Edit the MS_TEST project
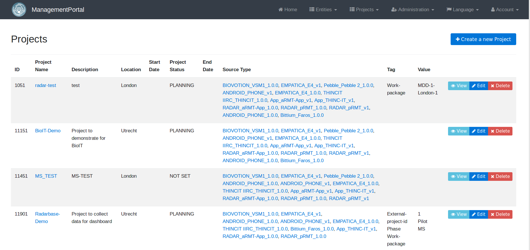530x250 pixels. pyautogui.click(x=479, y=177)
